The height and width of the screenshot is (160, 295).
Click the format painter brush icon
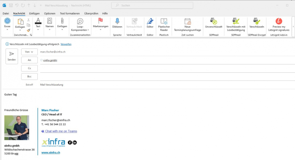(28, 30)
